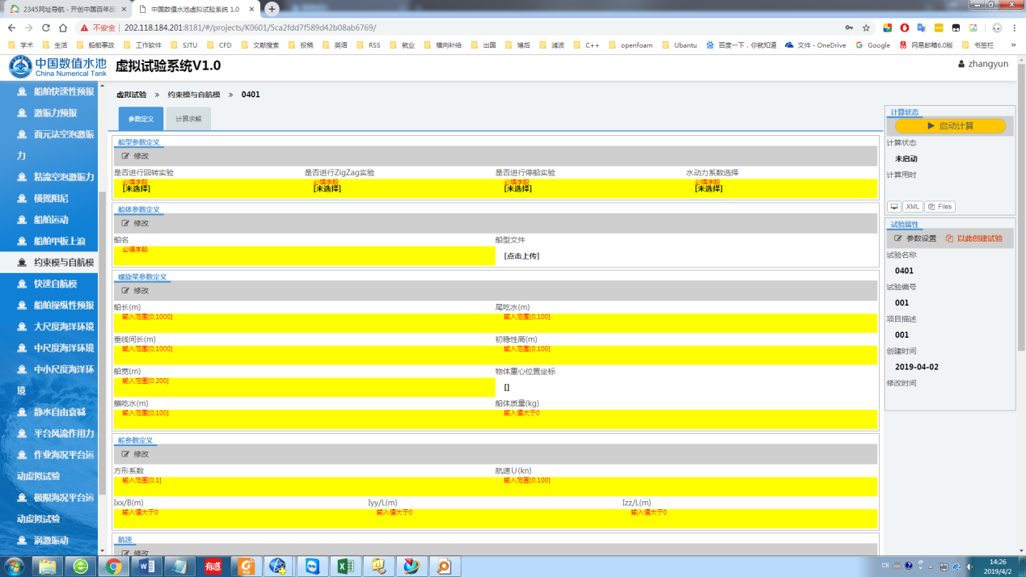1026x577 pixels.
Task: Select 船舶操纵性预报 in the sidebar
Action: click(x=62, y=305)
